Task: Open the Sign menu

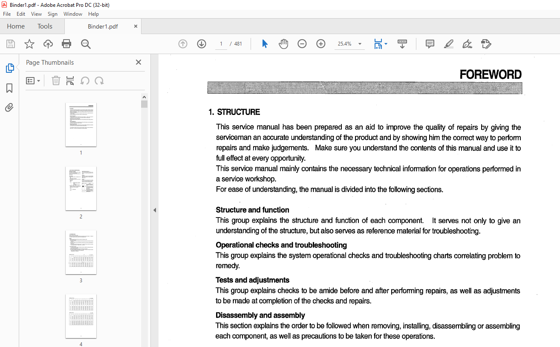Action: pyautogui.click(x=52, y=14)
